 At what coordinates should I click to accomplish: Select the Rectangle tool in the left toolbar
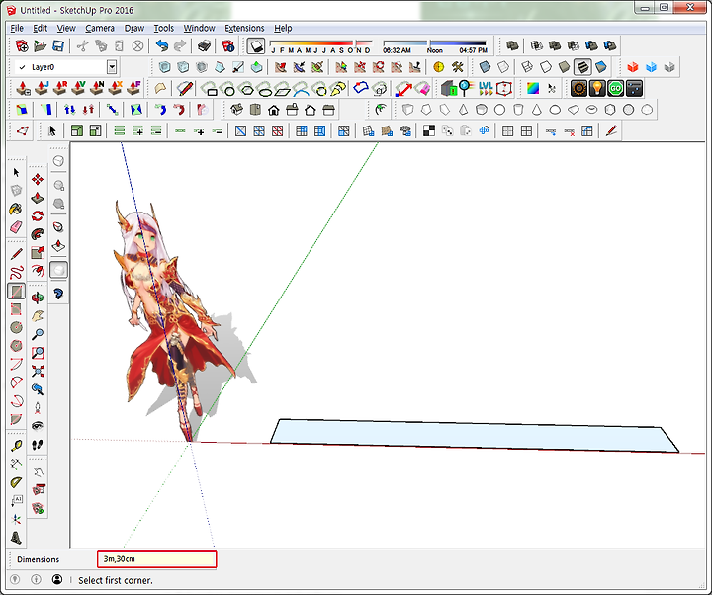(17, 292)
